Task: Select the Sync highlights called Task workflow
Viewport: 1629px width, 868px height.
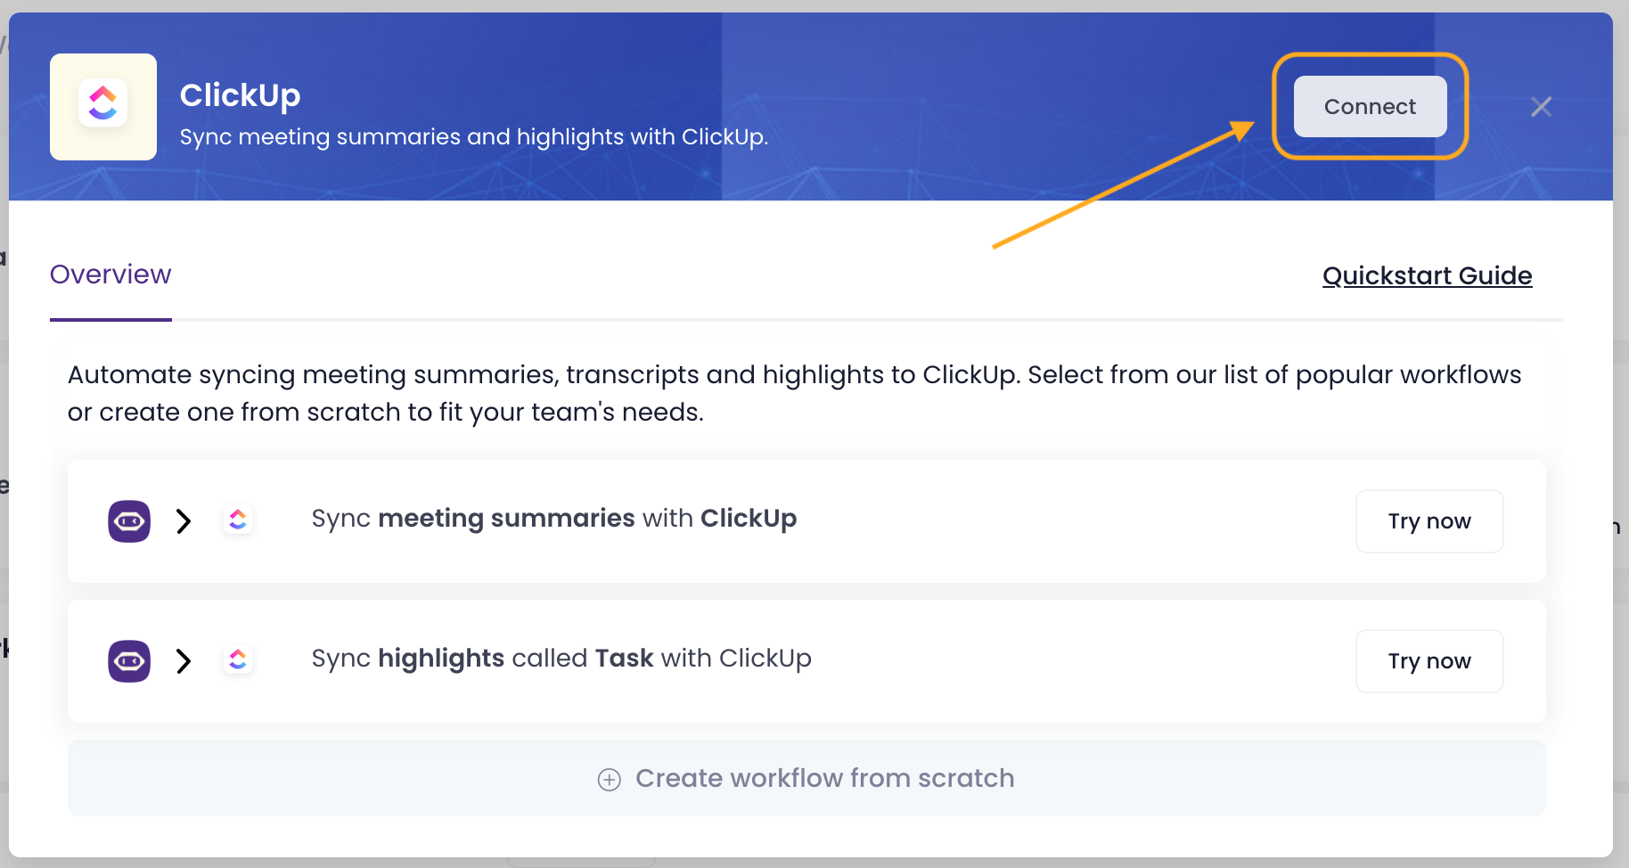Action: [x=561, y=659]
